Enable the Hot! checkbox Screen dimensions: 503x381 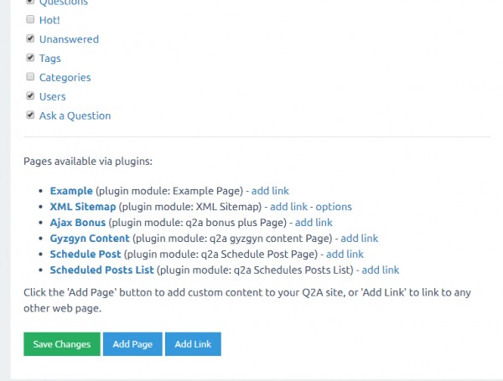pos(31,19)
